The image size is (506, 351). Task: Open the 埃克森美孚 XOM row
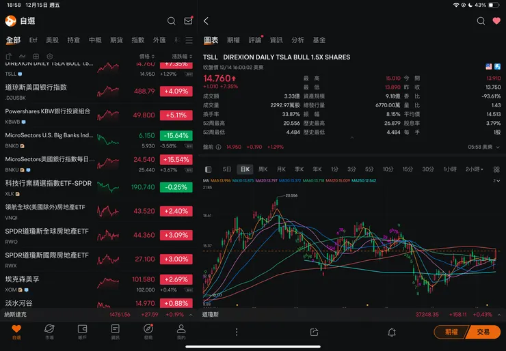(98, 284)
